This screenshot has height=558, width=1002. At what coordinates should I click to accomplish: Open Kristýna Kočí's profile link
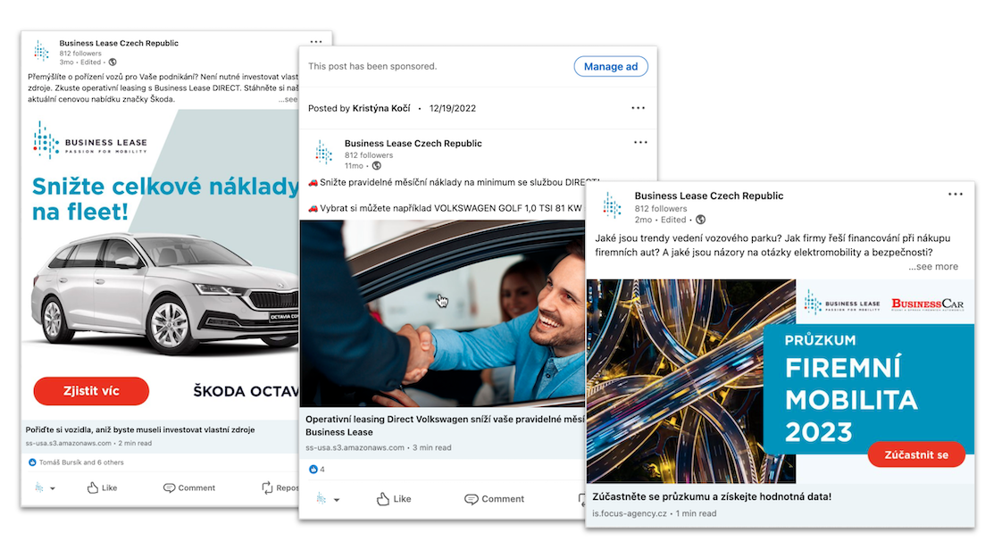(x=381, y=108)
